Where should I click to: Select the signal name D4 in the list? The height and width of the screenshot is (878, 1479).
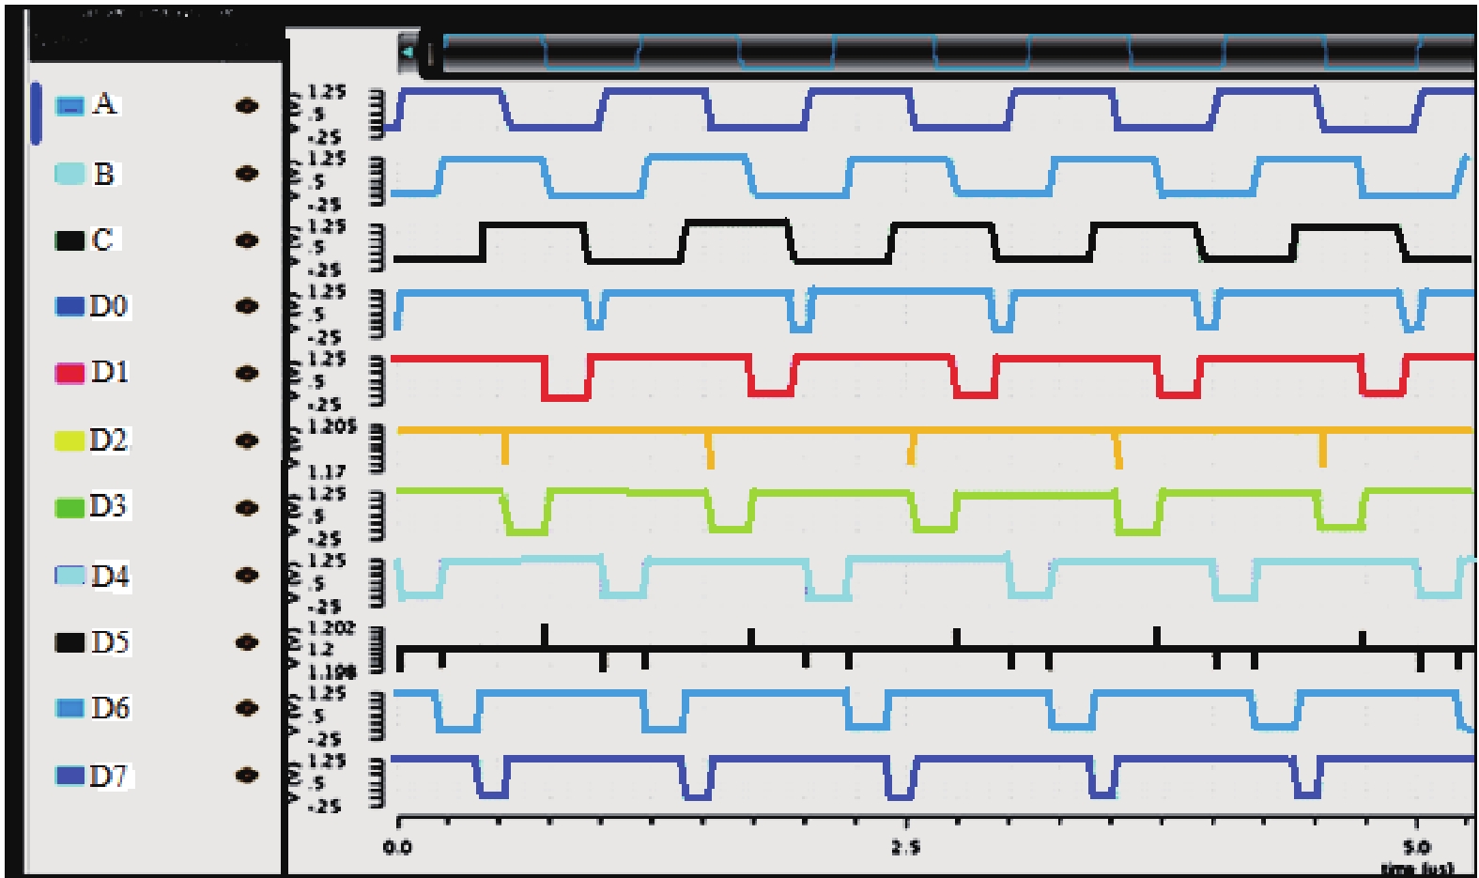click(x=110, y=576)
